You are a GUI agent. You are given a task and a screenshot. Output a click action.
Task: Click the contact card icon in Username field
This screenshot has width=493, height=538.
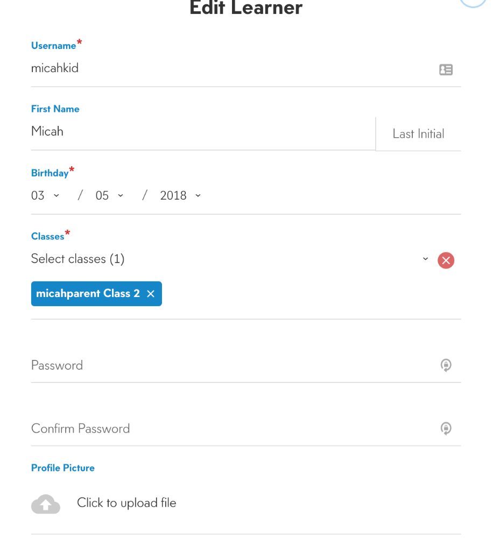click(x=446, y=69)
